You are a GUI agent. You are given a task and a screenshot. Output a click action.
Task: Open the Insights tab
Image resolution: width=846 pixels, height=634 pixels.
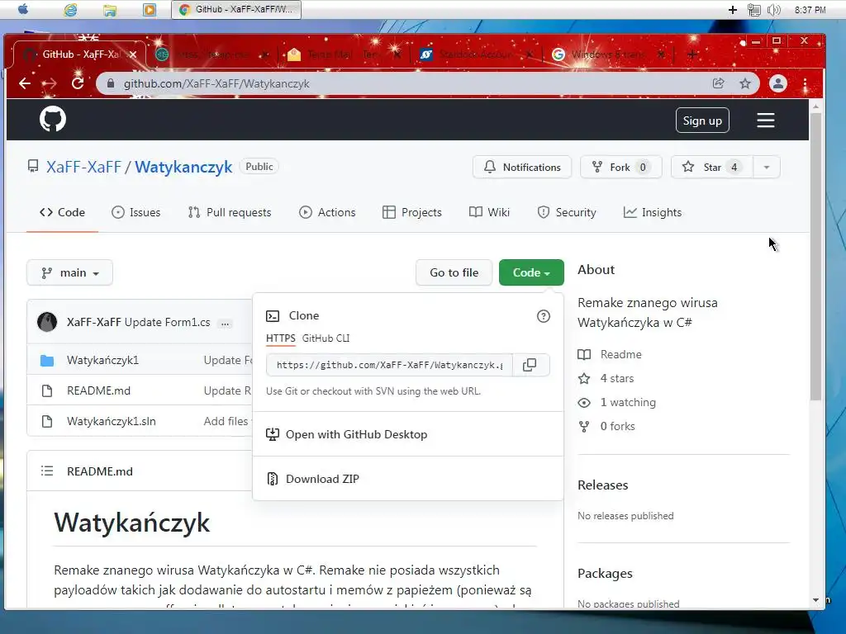[x=653, y=212]
